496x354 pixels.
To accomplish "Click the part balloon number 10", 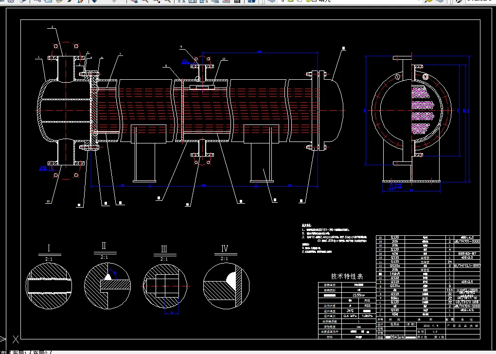I will click(x=224, y=59).
